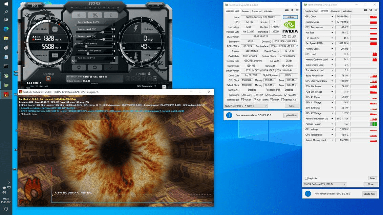Image resolution: width=383 pixels, height=215 pixels.
Task: Open GPU Temperature sensor dropdown arrow
Action: click(332, 27)
